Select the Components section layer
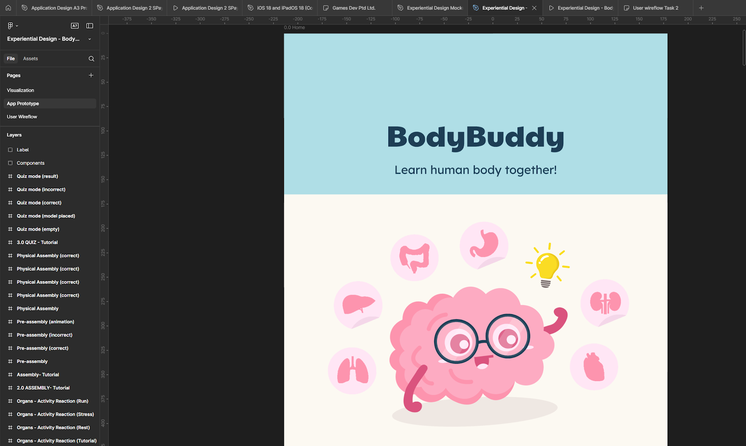The height and width of the screenshot is (446, 746). (31, 163)
